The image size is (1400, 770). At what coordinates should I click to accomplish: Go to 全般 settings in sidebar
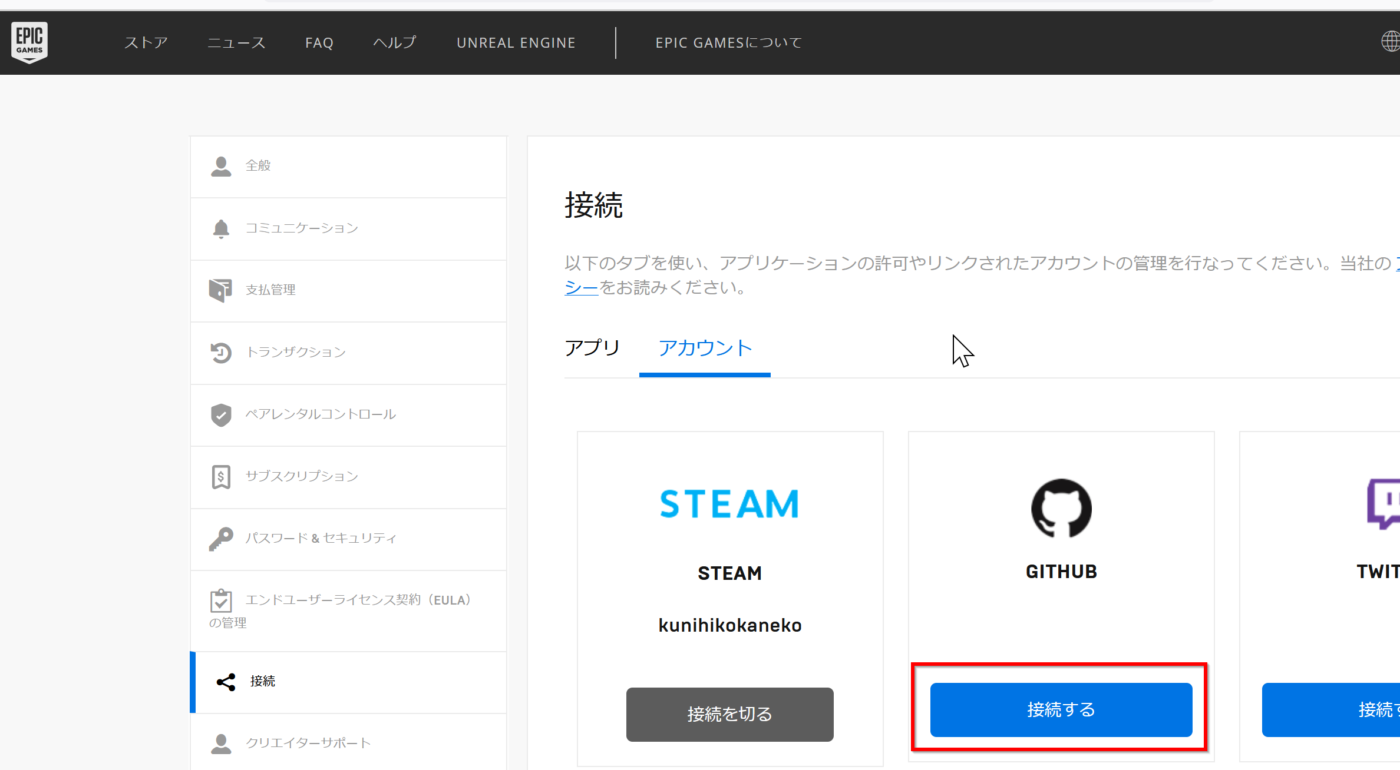point(348,167)
